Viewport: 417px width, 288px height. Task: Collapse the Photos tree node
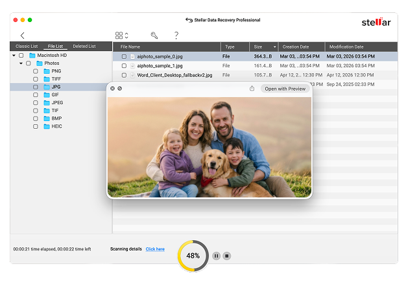(21, 63)
